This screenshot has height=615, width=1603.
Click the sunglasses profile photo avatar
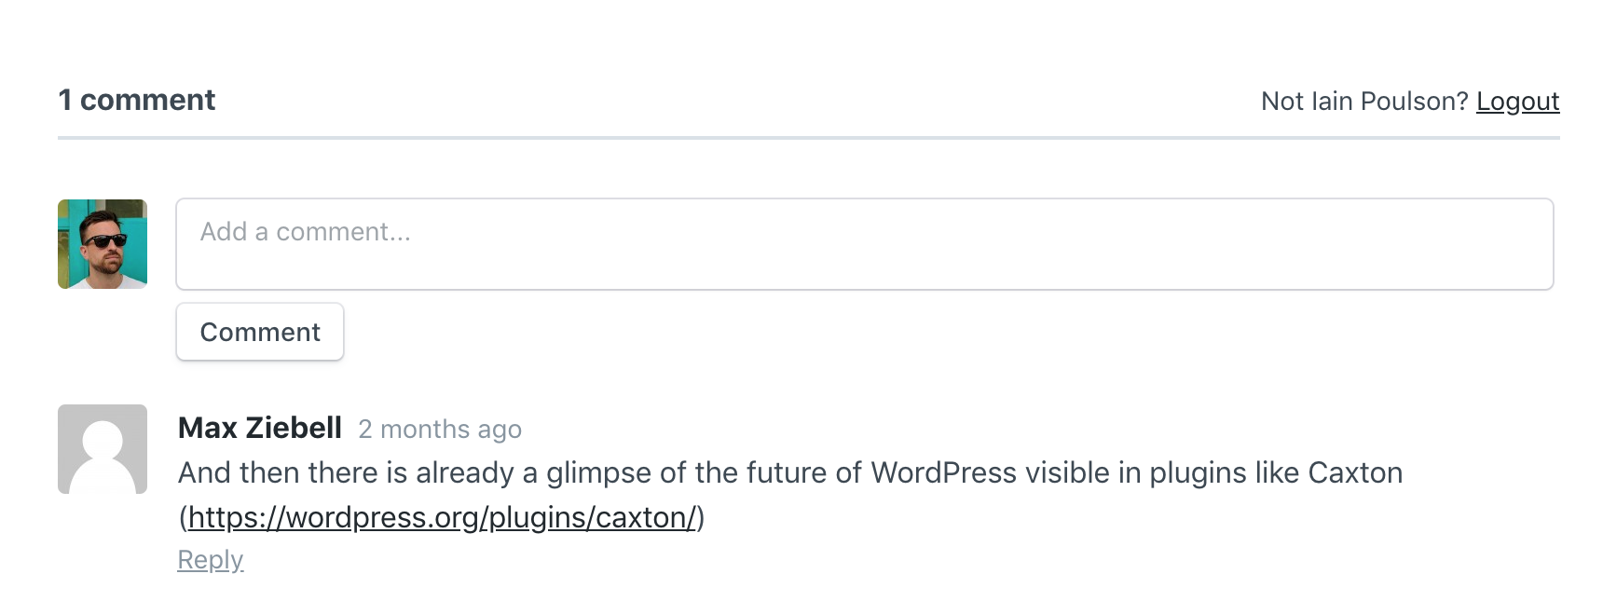pos(103,244)
